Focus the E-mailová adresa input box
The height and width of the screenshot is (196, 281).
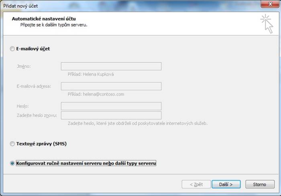click(111, 86)
